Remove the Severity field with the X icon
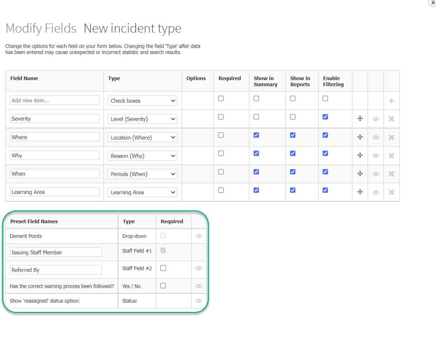 tap(391, 119)
